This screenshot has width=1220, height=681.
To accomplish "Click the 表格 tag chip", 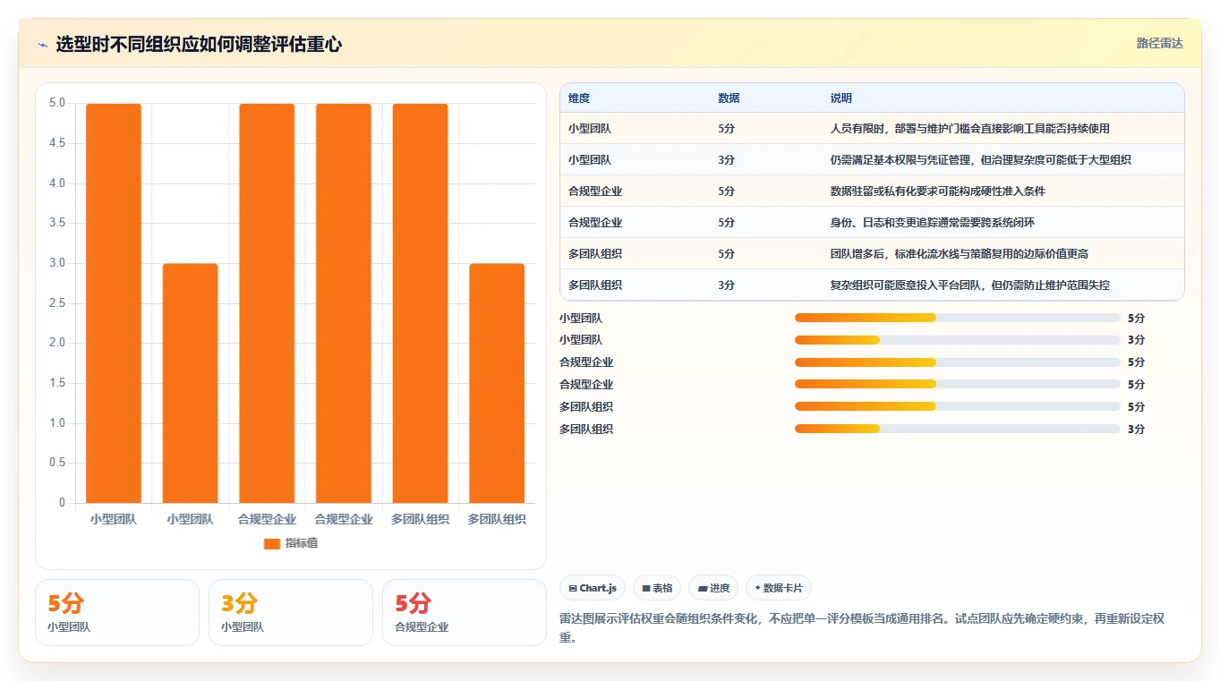I will [x=657, y=588].
